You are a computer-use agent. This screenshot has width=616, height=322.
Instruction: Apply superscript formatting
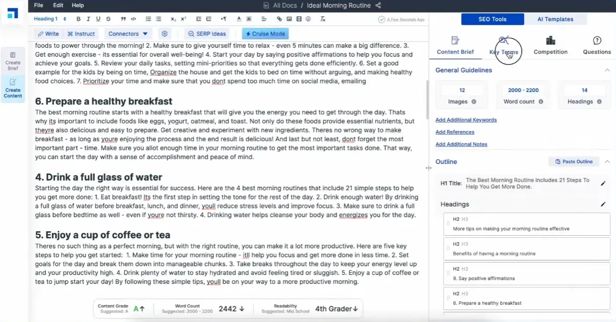(183, 19)
